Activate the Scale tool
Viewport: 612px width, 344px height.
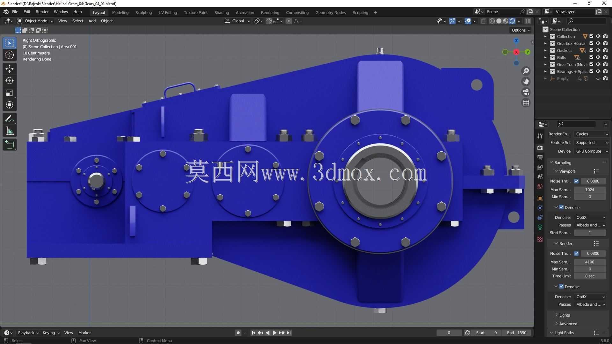pos(10,93)
